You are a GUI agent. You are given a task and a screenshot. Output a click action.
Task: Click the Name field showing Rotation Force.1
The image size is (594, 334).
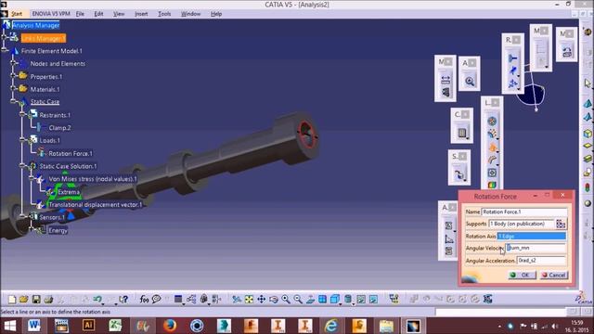(x=524, y=212)
